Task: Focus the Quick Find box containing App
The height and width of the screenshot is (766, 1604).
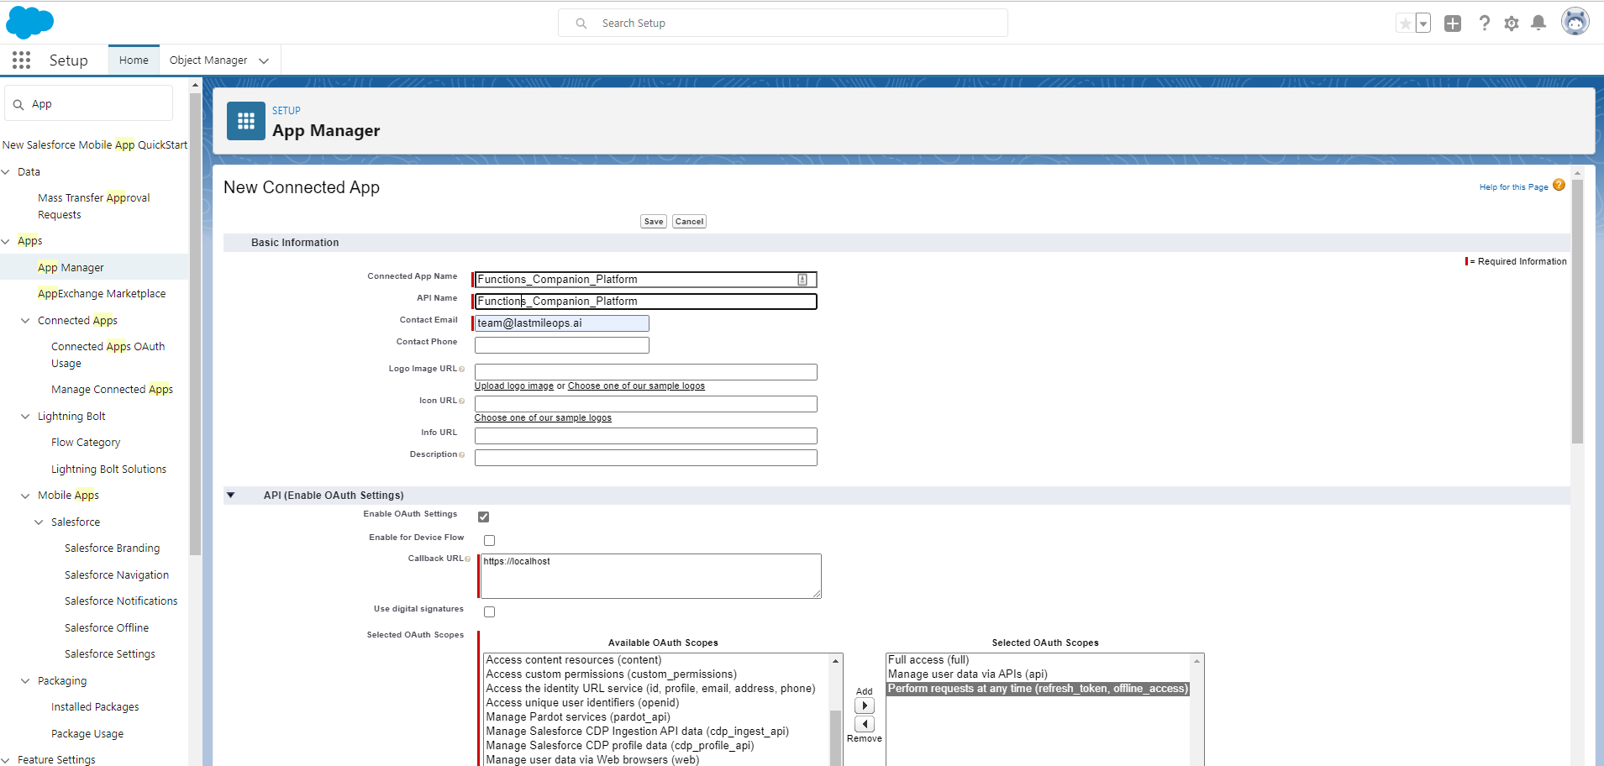Action: pyautogui.click(x=89, y=103)
